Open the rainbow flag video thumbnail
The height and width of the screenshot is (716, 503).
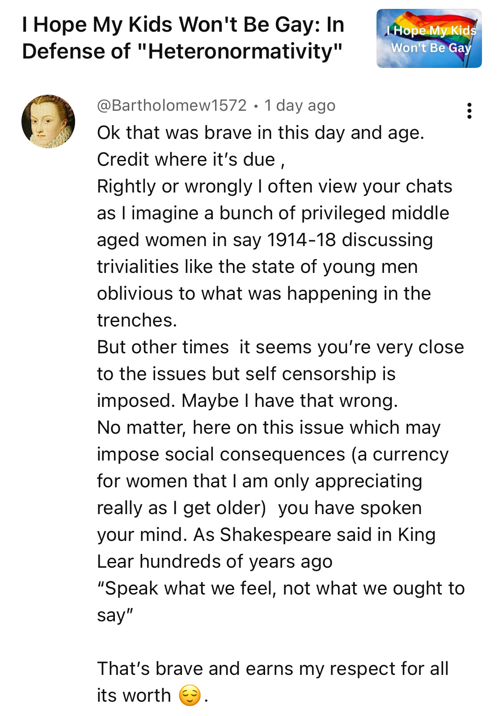click(x=429, y=39)
